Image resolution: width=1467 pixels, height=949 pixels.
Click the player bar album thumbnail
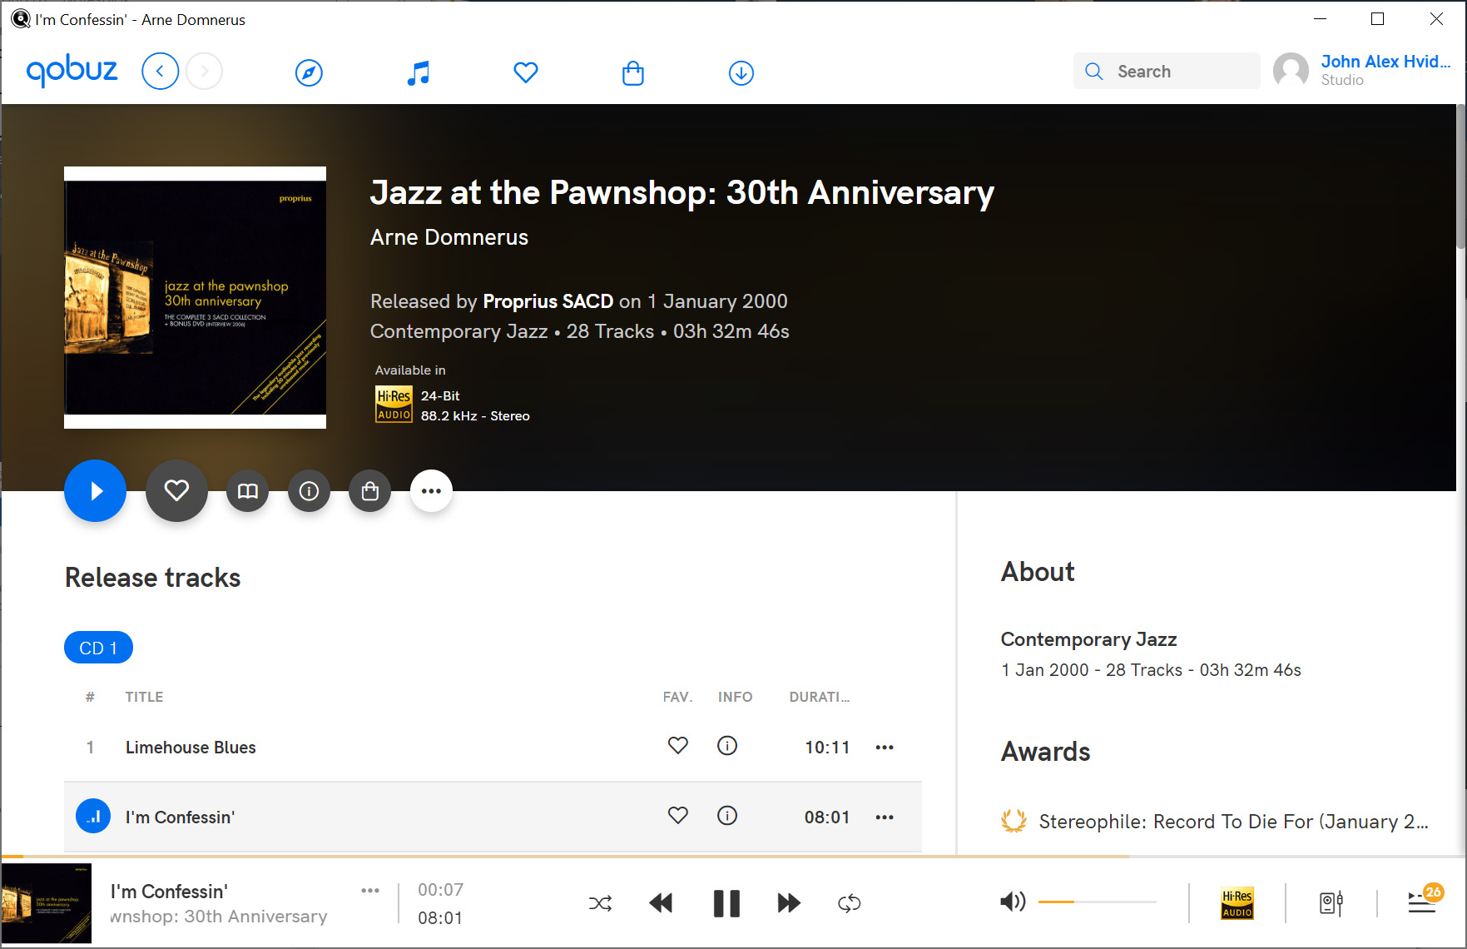pos(47,903)
